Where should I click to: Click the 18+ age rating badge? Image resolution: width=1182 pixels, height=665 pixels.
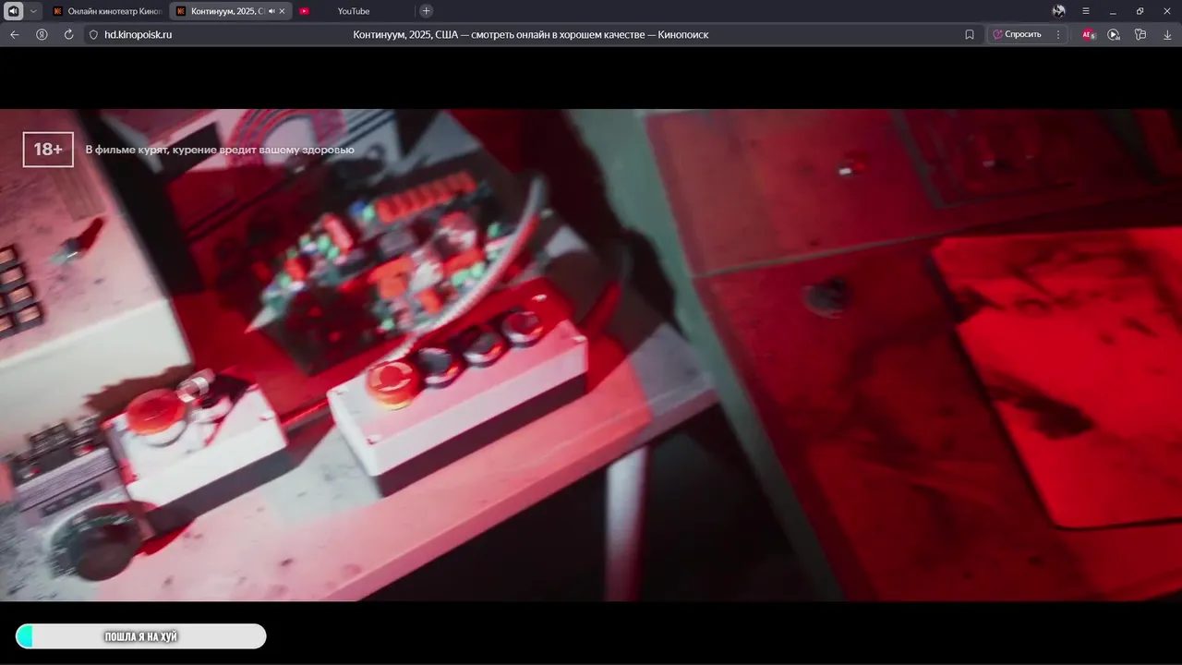(48, 150)
